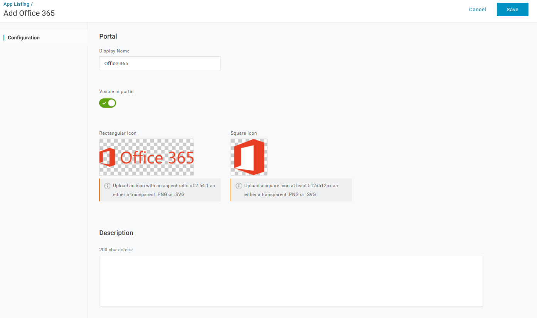Save the Office 365 app configuration

(512, 10)
